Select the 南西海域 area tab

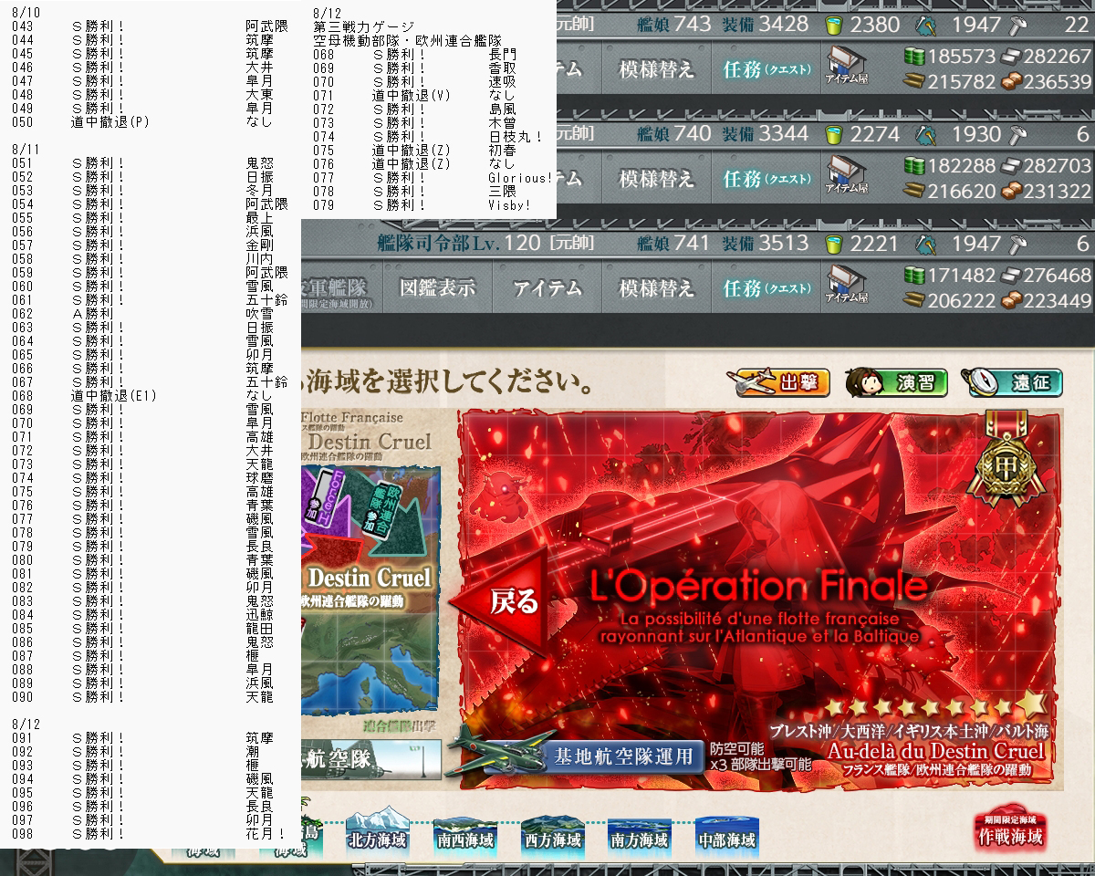(465, 834)
